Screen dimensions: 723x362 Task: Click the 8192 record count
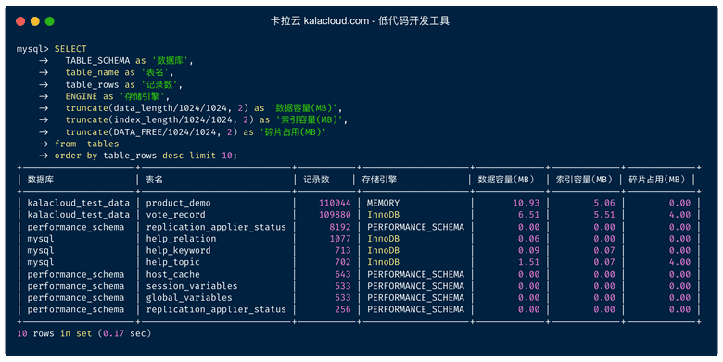[x=340, y=227]
